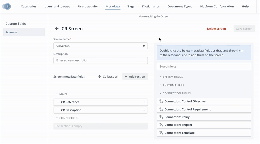This screenshot has width=260, height=144.
Task: Open the CR Description three-dot options menu
Action: 143,110
